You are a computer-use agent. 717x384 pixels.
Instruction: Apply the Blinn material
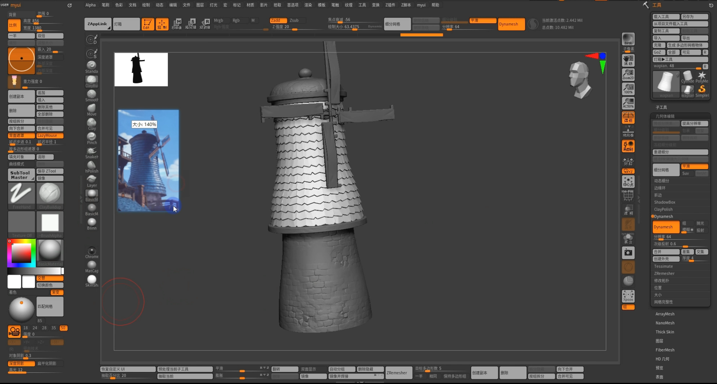(91, 224)
